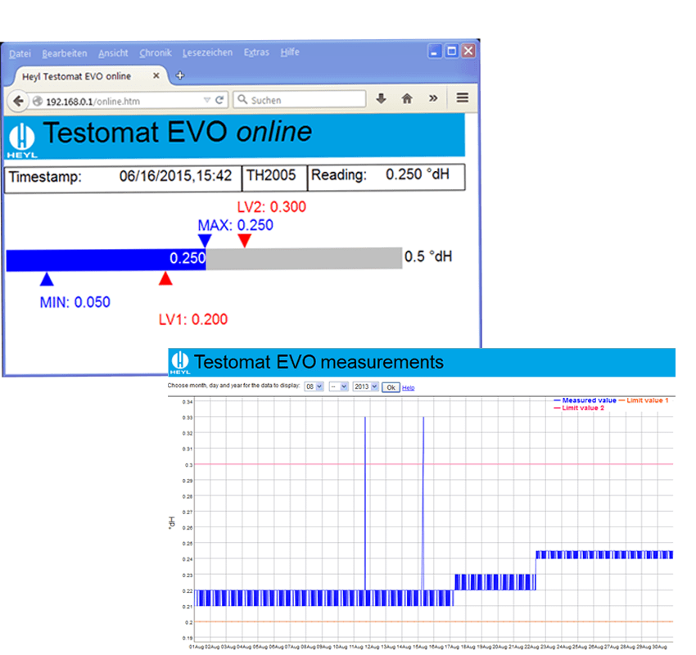Open the Lesezeichen menu

pos(207,52)
